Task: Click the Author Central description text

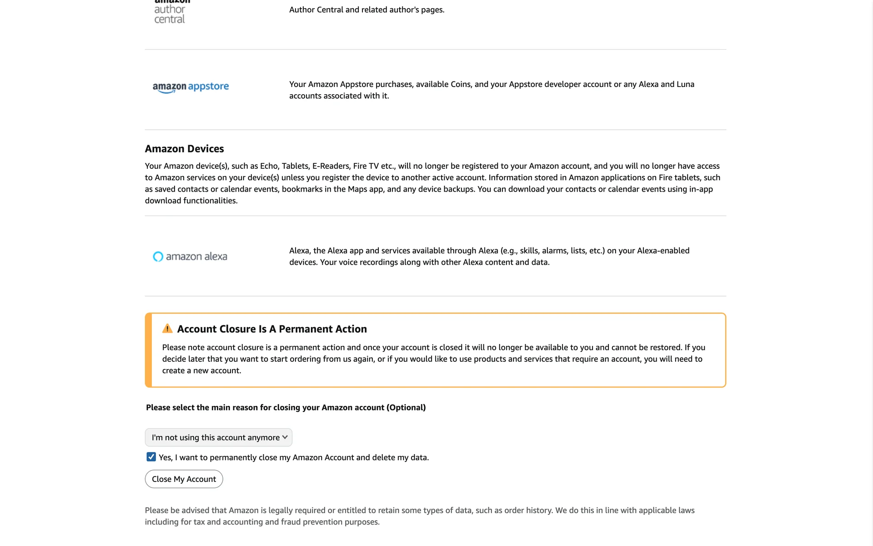Action: 366,10
